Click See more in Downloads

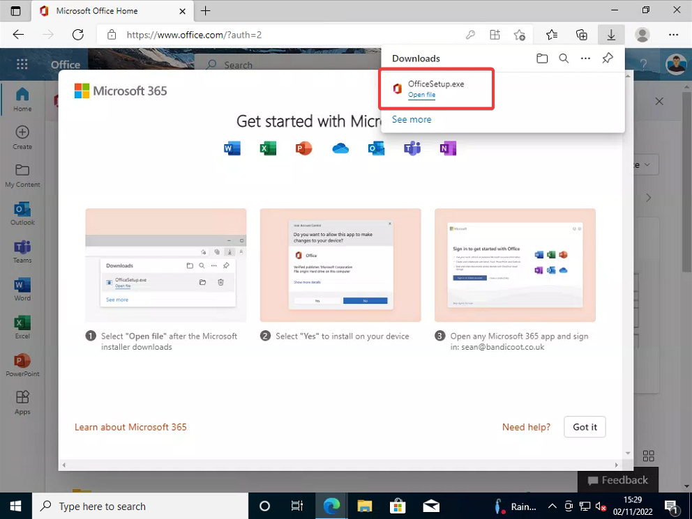412,120
